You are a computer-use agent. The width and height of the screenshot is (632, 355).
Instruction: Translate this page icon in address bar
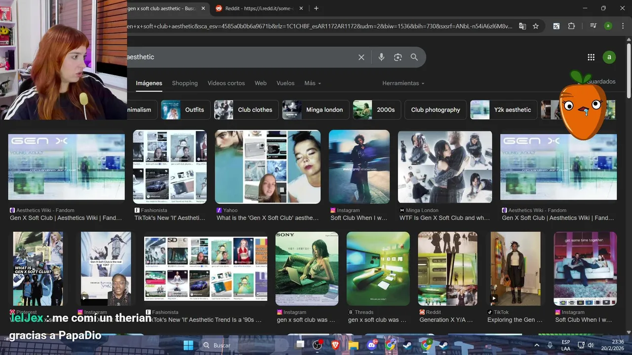[522, 26]
